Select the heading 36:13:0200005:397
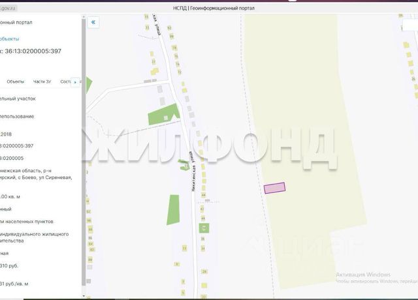The height and width of the screenshot is (300, 418). [x=33, y=51]
